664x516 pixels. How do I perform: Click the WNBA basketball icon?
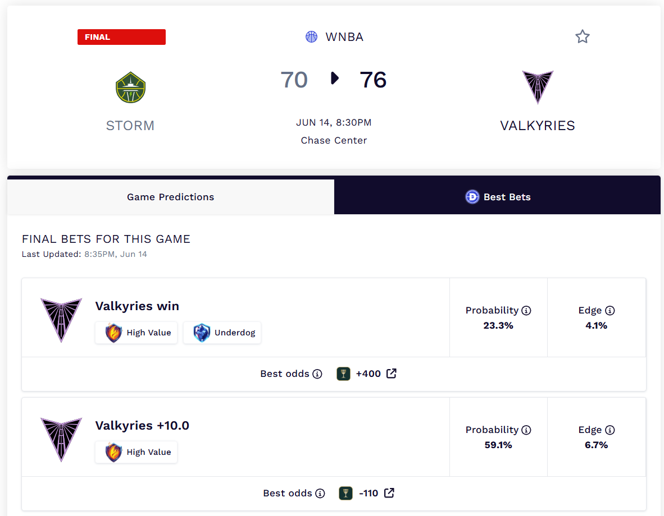point(312,37)
